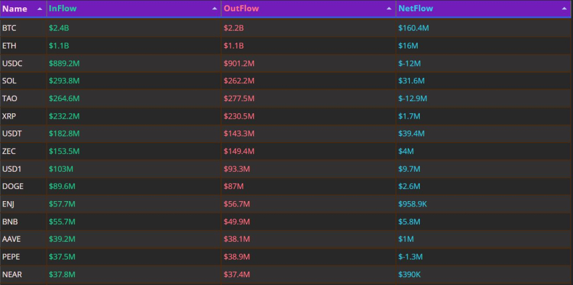Select the OutFlow column header label
Image resolution: width=573 pixels, height=285 pixels.
pos(241,9)
